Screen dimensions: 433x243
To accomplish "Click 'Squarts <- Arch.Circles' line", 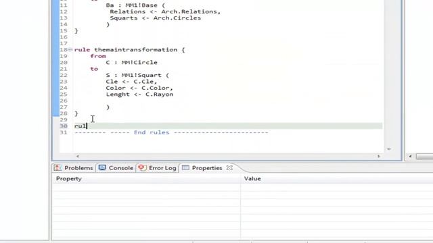I will [x=155, y=18].
